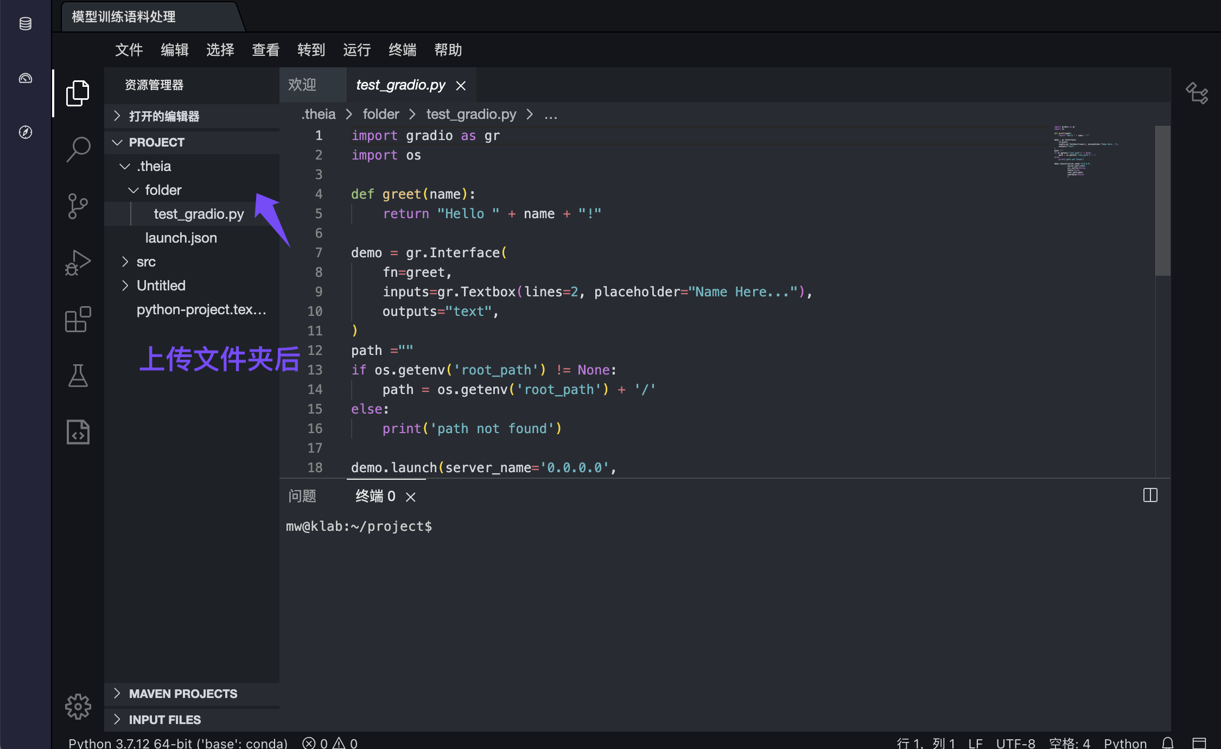This screenshot has width=1221, height=749.
Task: Click the notification bell in status bar
Action: (1168, 743)
